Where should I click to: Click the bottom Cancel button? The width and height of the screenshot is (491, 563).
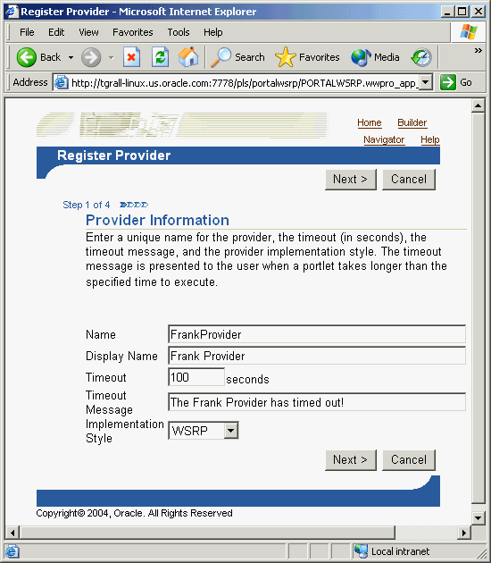(x=409, y=459)
